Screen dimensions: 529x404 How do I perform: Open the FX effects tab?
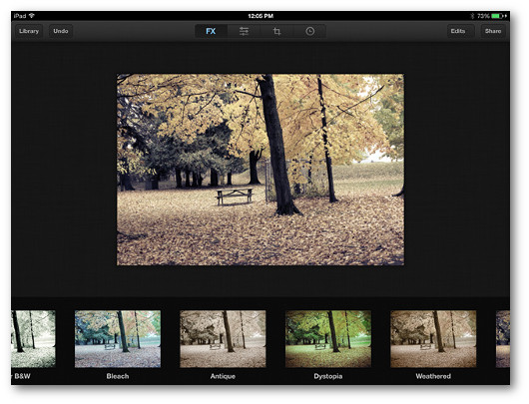pyautogui.click(x=211, y=31)
